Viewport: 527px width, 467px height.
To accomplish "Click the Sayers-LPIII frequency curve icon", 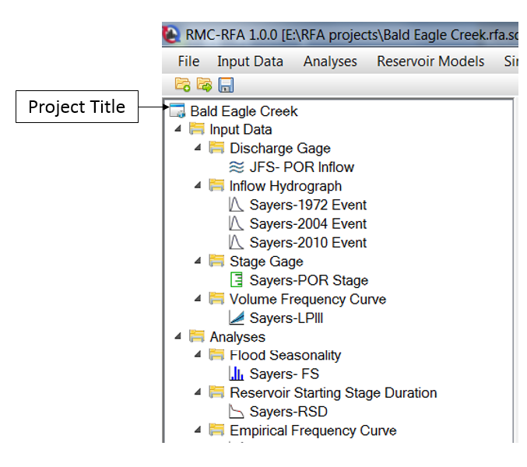I will (237, 318).
